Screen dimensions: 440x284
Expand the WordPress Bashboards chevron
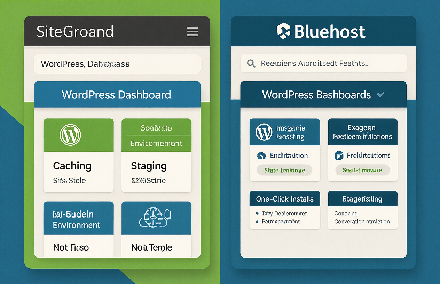click(x=381, y=94)
